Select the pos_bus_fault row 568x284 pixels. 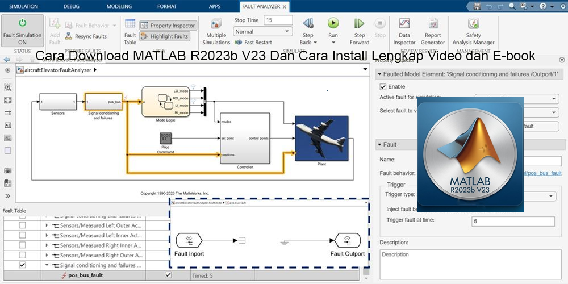[x=183, y=275]
